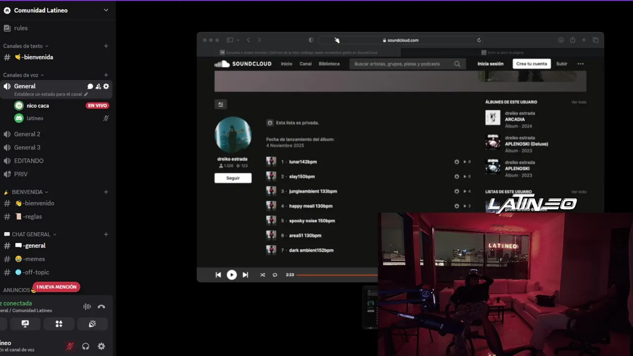
Task: Share your screen in Discord
Action: [x=25, y=324]
